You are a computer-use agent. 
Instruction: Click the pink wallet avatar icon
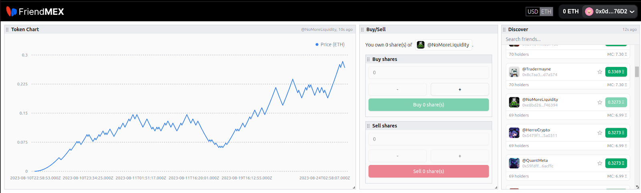click(589, 12)
